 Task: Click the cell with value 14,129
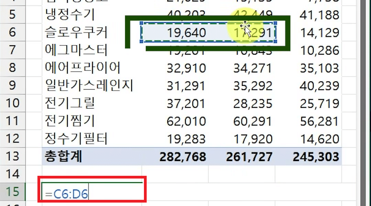308,32
